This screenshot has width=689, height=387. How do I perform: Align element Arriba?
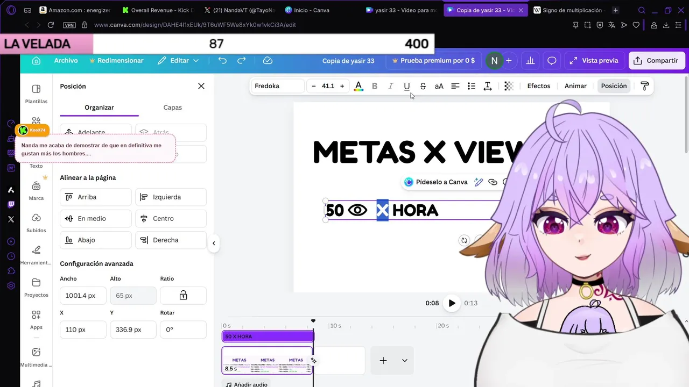(x=96, y=197)
